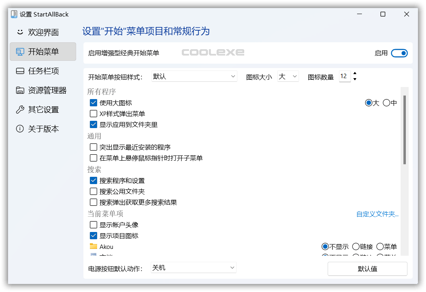Click the StartAllBack app icon in title bar

(x=14, y=14)
